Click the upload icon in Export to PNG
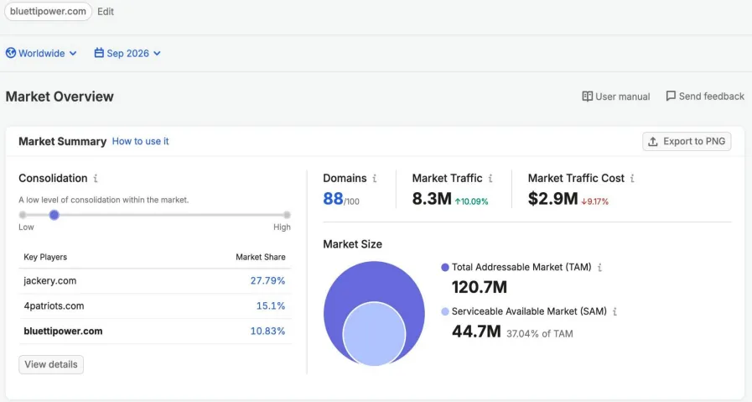 (x=653, y=142)
